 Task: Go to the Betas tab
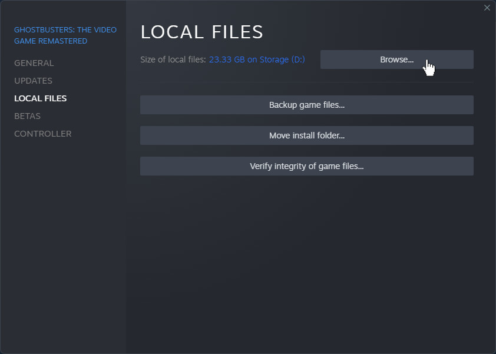coord(27,116)
